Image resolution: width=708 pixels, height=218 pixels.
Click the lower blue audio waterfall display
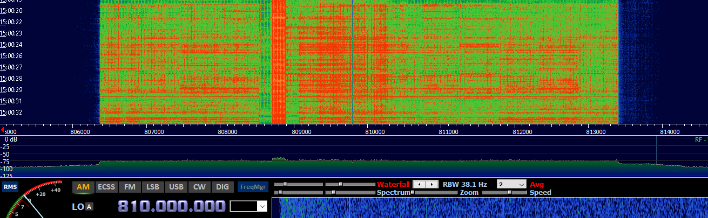point(489,208)
